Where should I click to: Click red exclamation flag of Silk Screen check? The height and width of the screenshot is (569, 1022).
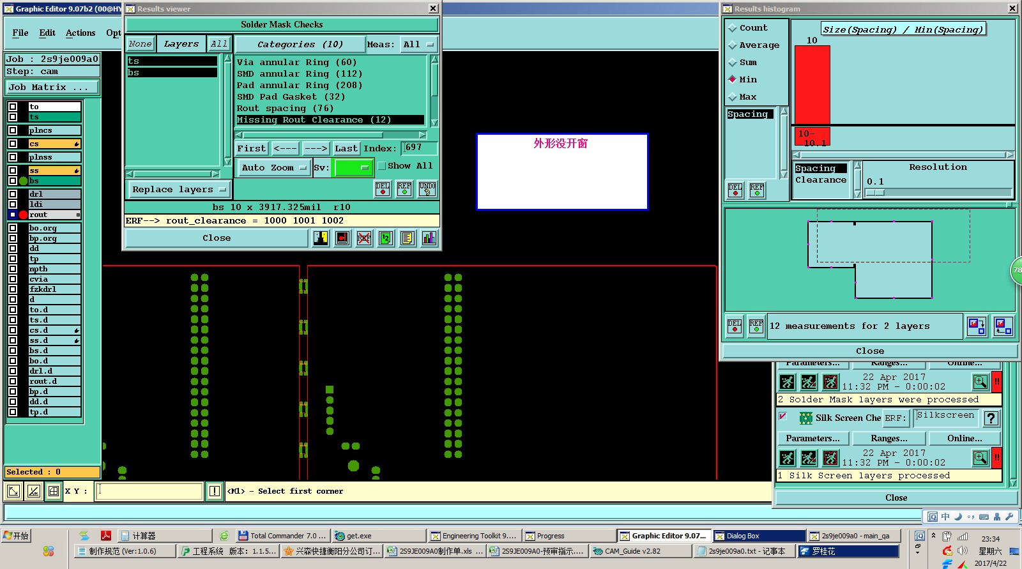tap(997, 457)
